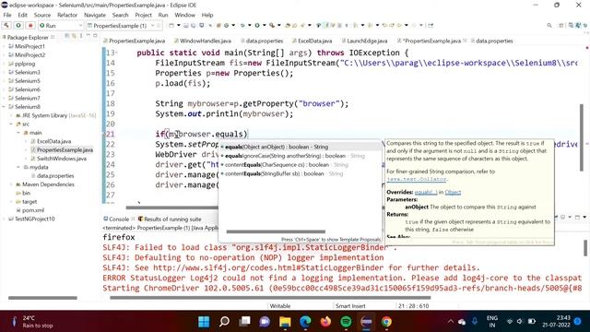Open the Help menu
This screenshot has width=590, height=332.
click(x=207, y=15)
